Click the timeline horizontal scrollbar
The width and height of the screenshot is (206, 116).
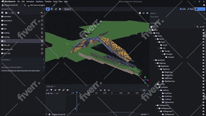[122, 112]
